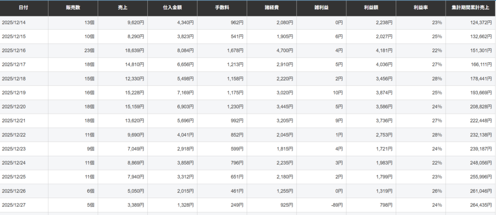This screenshot has width=496, height=215.
Task: Select the 集計期間累計売上 column header
Action: [x=470, y=8]
